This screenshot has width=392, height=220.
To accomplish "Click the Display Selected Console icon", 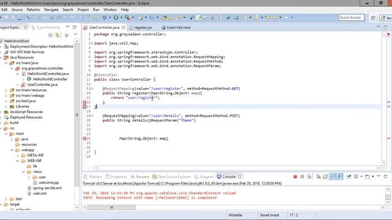I will point(356,177).
